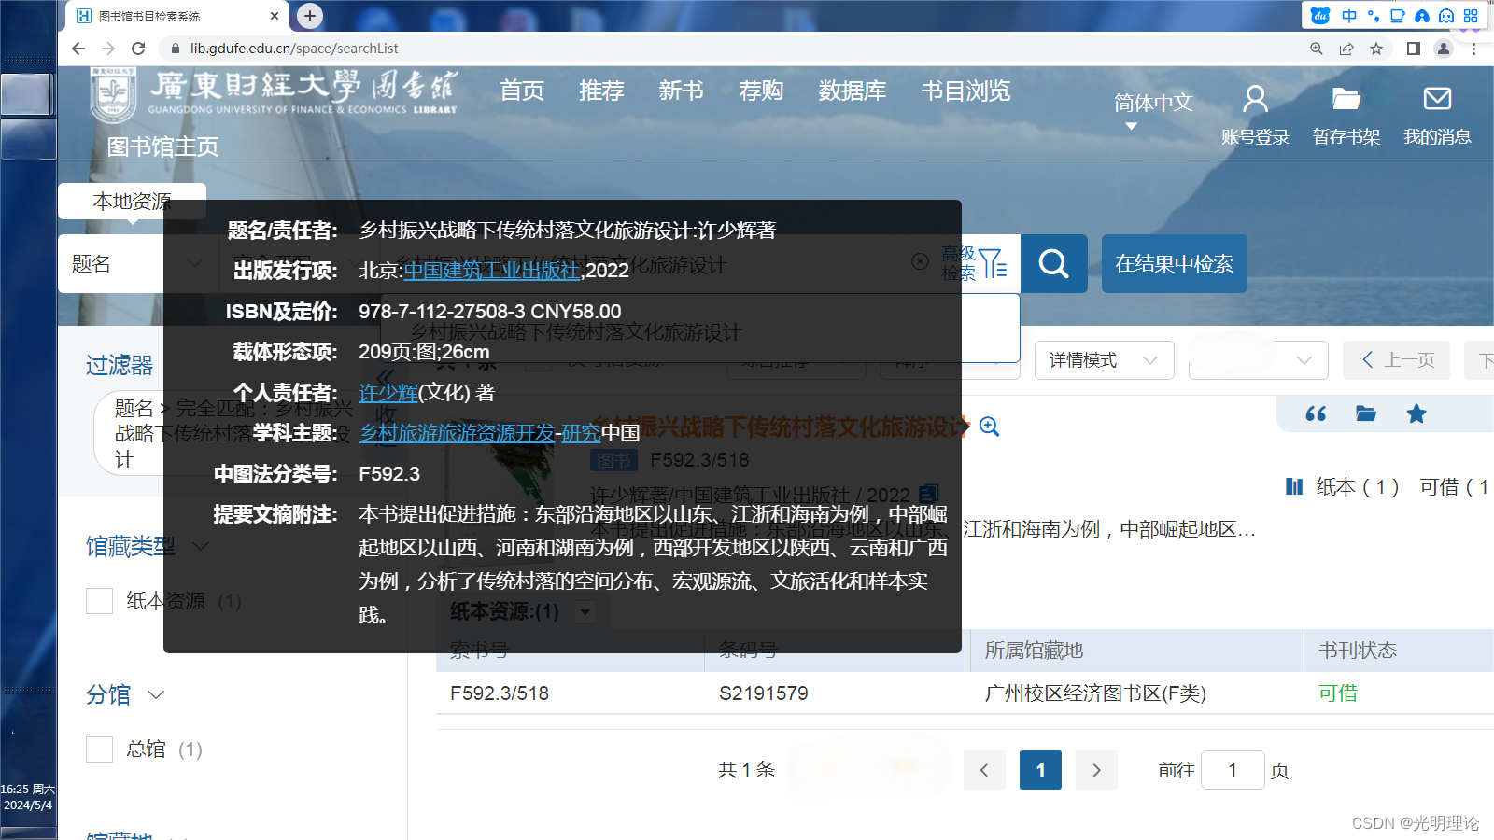Screen dimensions: 1494x840
Task: Open 图书馆主页 link
Action: tap(162, 147)
